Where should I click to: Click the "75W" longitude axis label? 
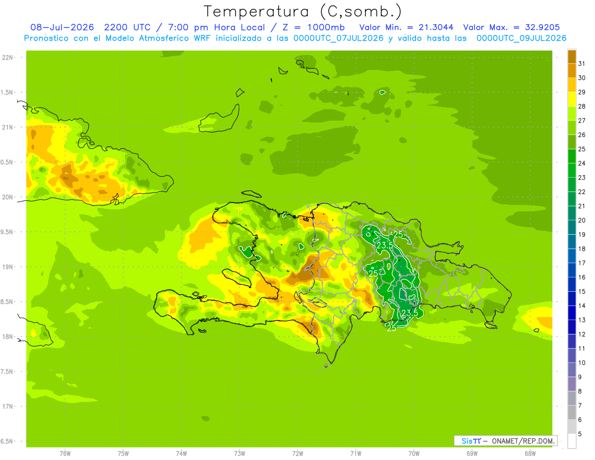[x=123, y=453]
